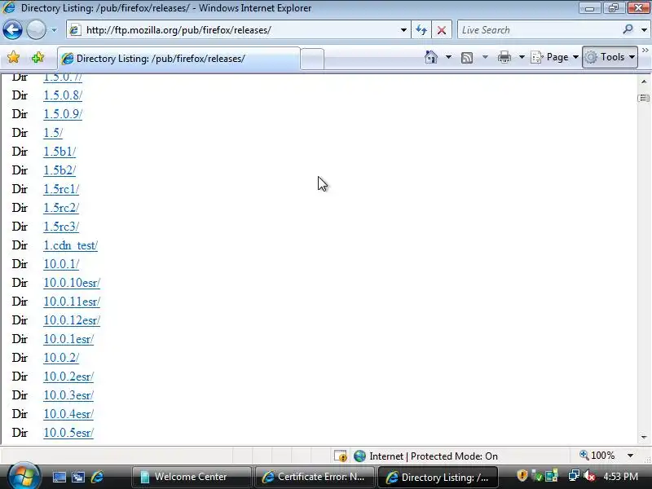
Task: Click Switch between windows quick launch icon
Action: click(x=77, y=477)
